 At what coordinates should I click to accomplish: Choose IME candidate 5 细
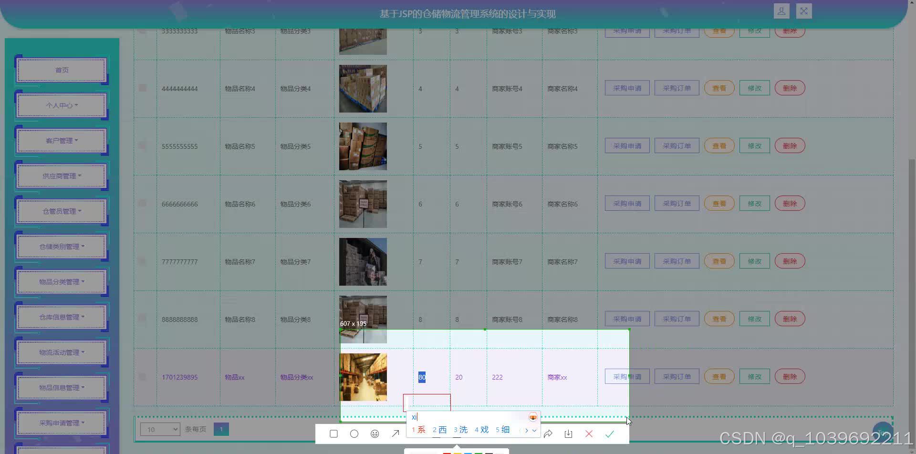coord(502,430)
